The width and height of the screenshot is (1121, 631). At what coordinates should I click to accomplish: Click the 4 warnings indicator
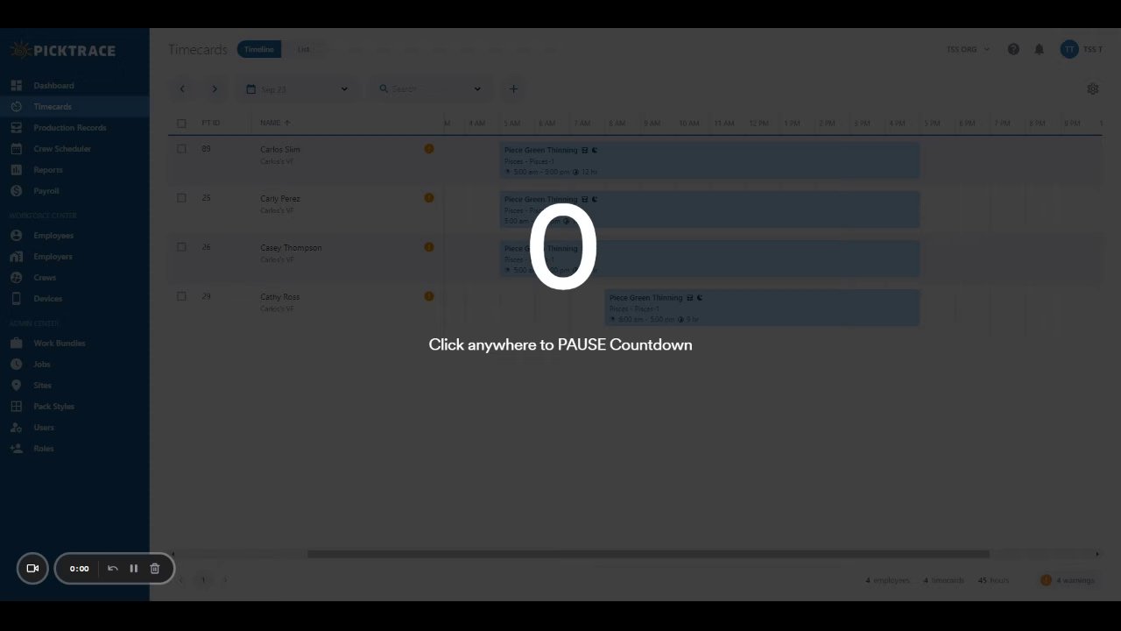[x=1068, y=580]
